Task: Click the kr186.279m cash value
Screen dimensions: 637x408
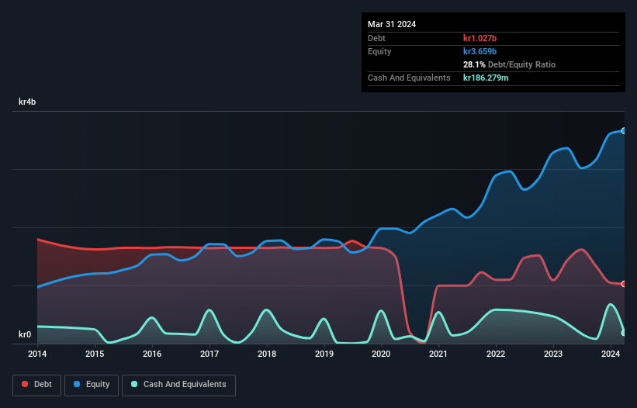Action: 486,78
